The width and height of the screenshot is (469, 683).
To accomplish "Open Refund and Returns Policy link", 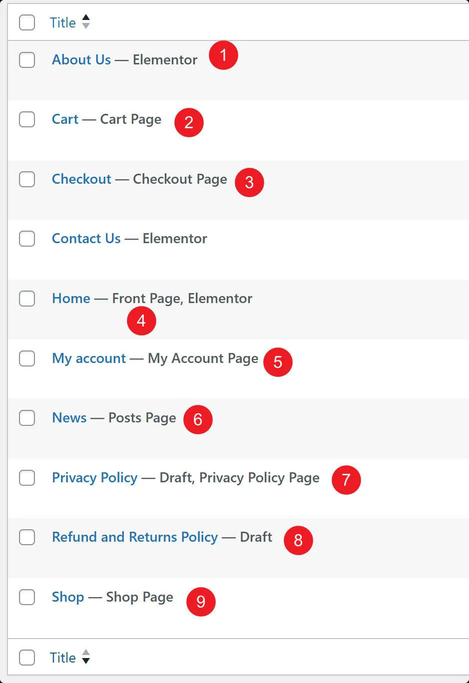I will 135,537.
